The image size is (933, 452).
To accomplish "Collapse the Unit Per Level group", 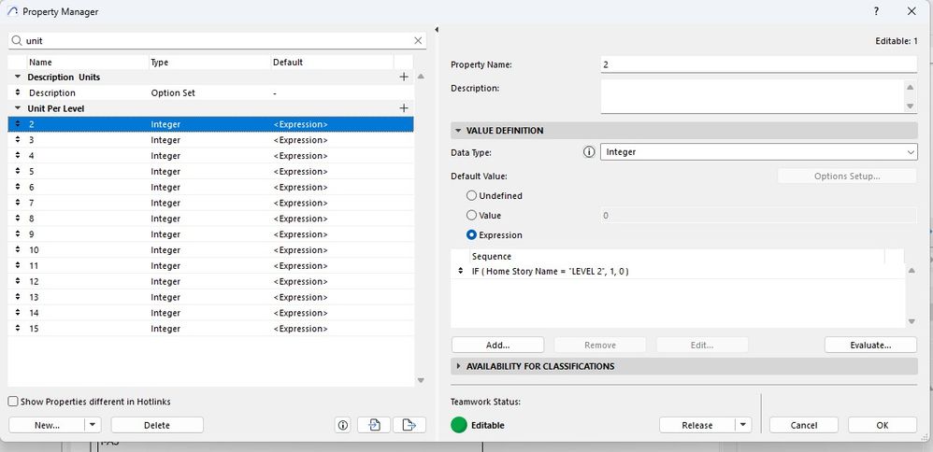I will click(x=18, y=108).
